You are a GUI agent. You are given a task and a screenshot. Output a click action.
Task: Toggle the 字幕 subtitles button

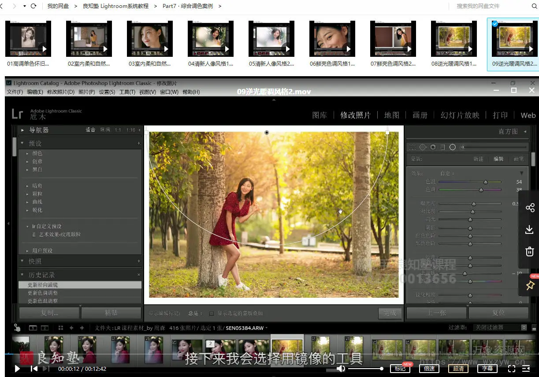[487, 369]
